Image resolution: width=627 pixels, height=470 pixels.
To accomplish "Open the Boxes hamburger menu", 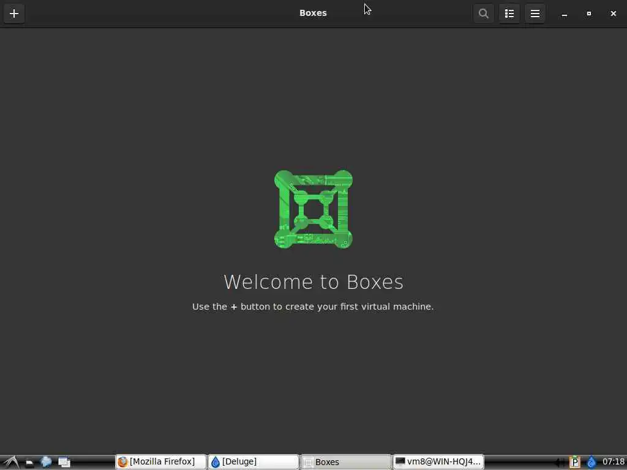I will 535,13.
